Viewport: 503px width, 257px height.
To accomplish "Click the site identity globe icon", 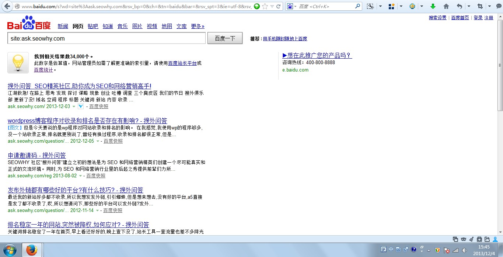I will coord(17,7).
